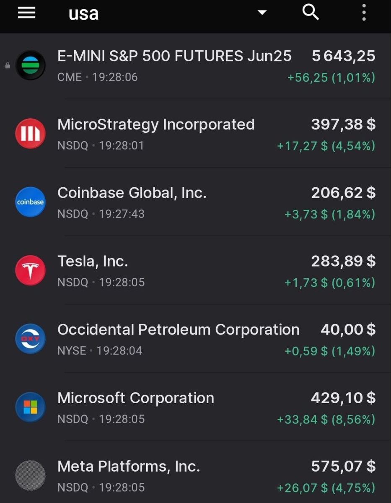Viewport: 391px width, 503px height.
Task: Select the Tesla, Inc. row name
Action: coord(93,261)
